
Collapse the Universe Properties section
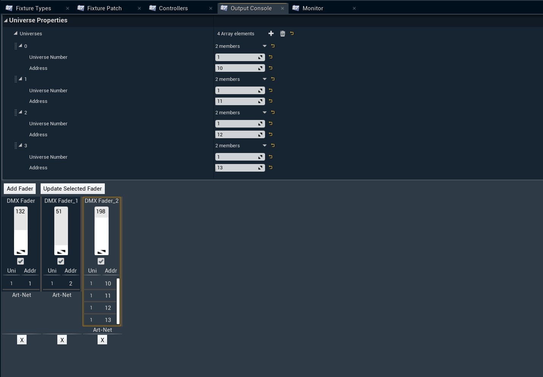6,21
